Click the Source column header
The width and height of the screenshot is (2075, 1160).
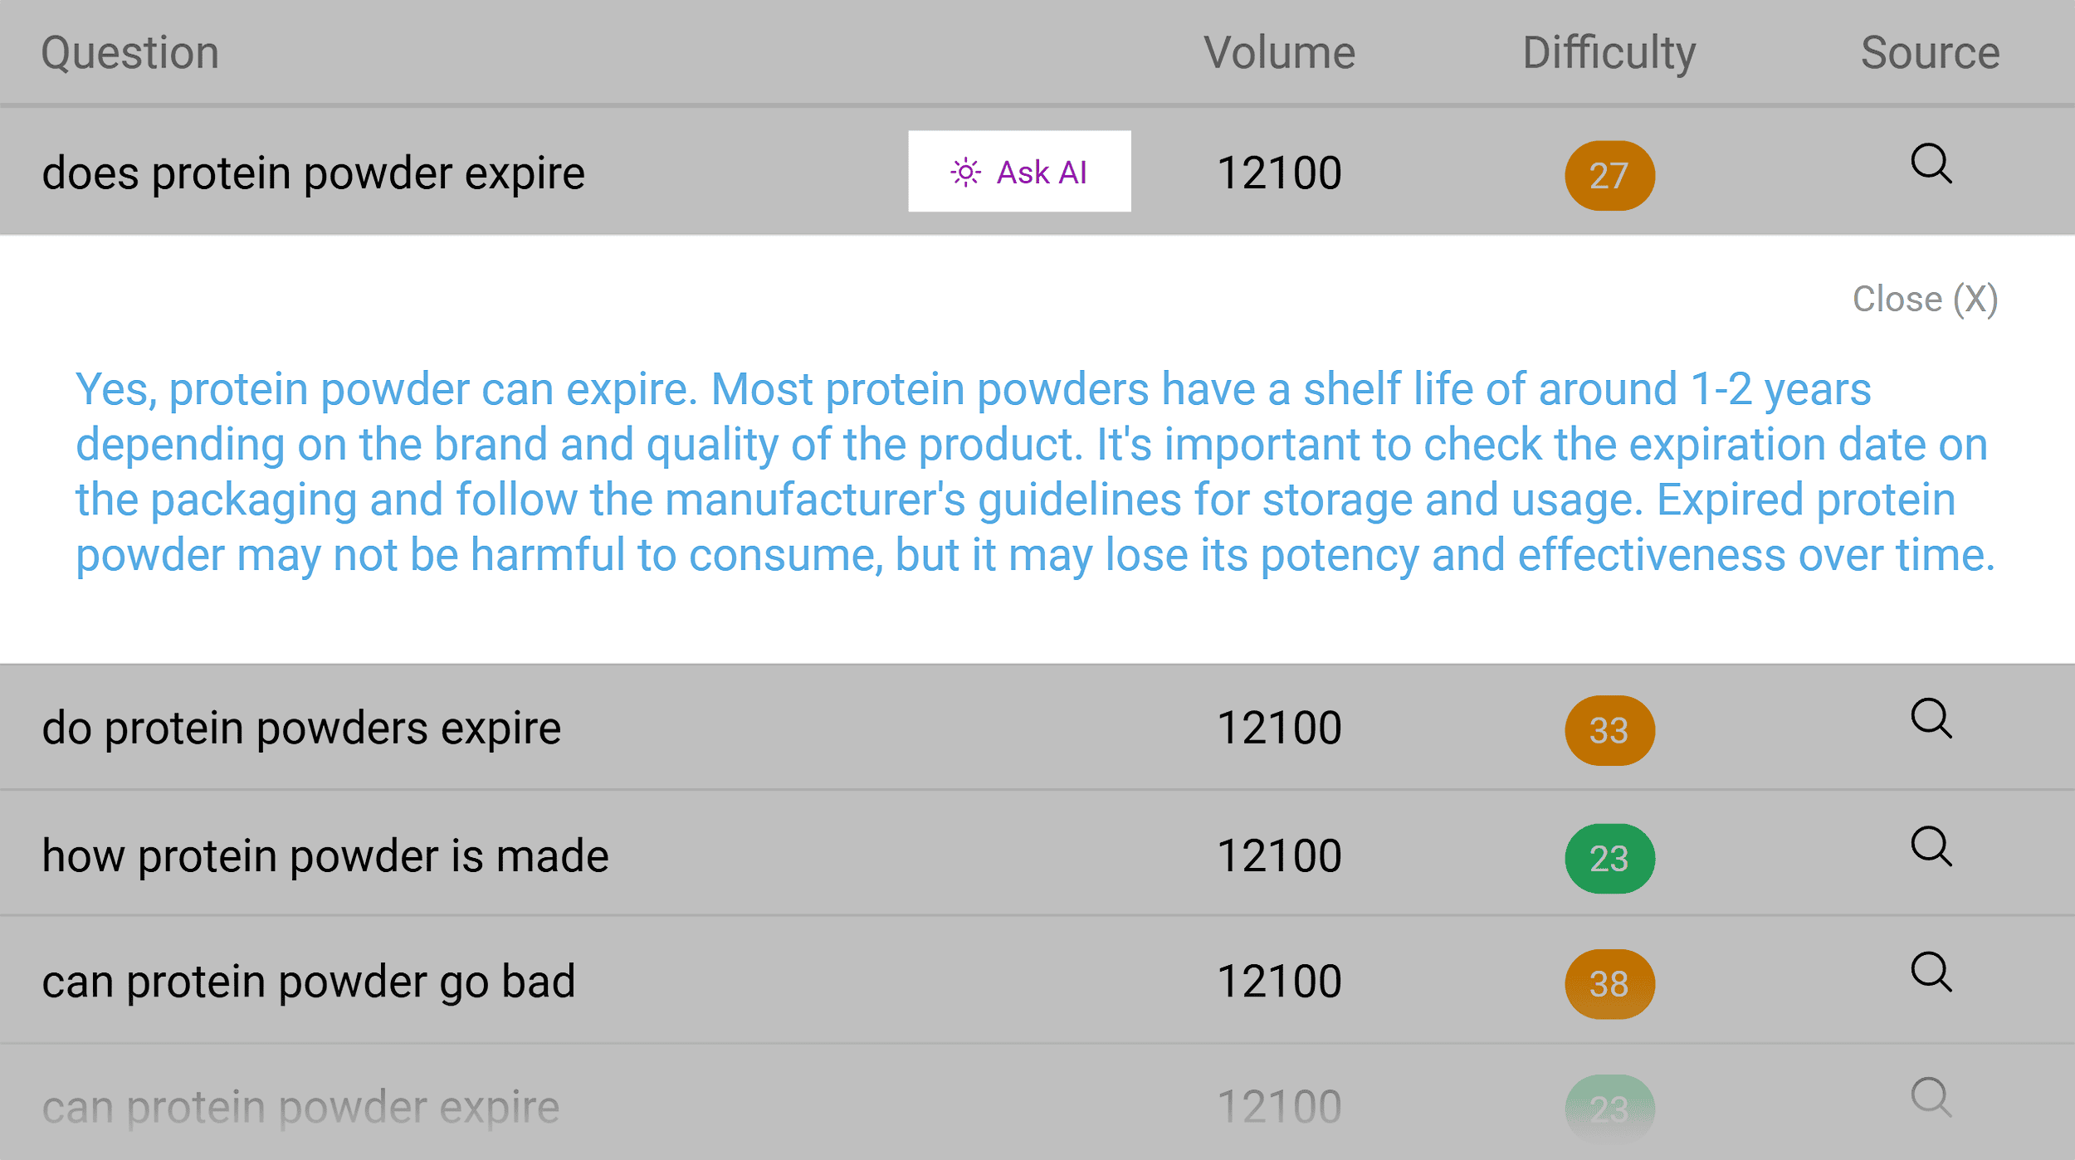1930,52
